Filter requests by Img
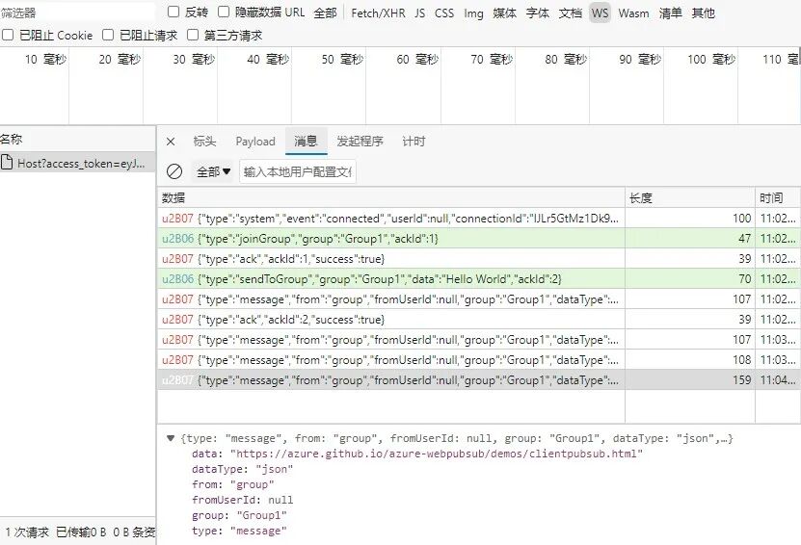801x545 pixels. 473,13
